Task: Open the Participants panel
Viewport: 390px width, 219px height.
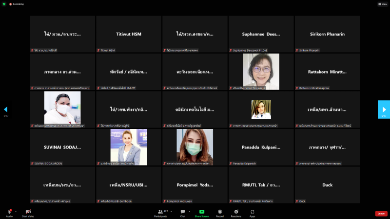Action: [x=160, y=212]
